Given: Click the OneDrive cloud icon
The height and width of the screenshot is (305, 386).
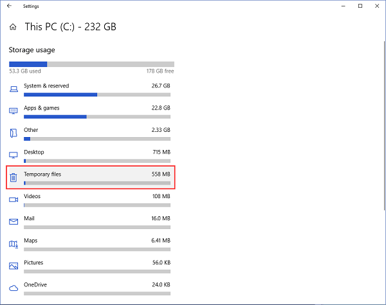Looking at the screenshot, I should [14, 288].
